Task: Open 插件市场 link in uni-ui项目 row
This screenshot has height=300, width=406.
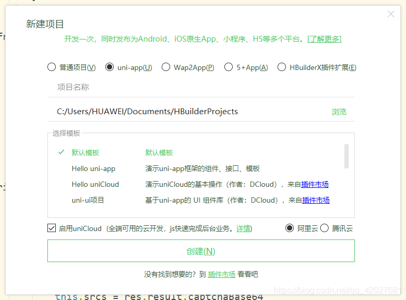Action: tap(315, 201)
